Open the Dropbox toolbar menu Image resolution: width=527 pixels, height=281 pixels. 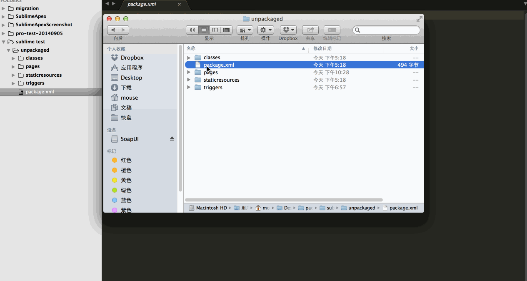[288, 30]
